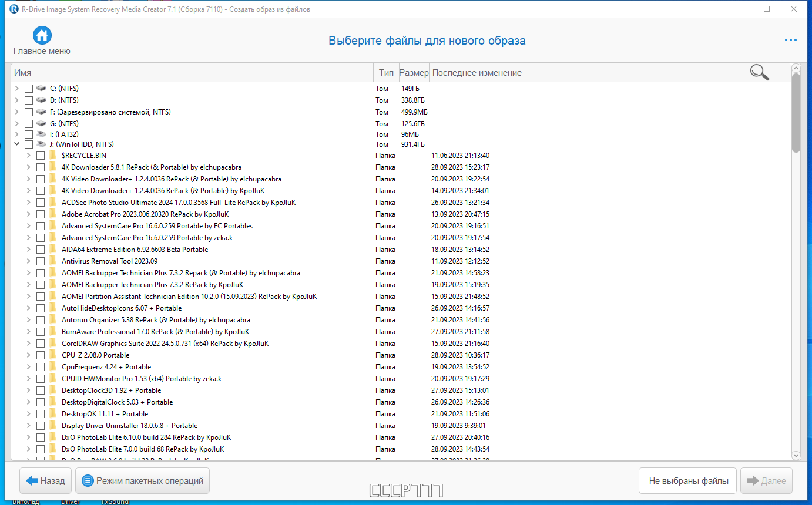Expand the I: (FAT32) volume

pyautogui.click(x=16, y=134)
